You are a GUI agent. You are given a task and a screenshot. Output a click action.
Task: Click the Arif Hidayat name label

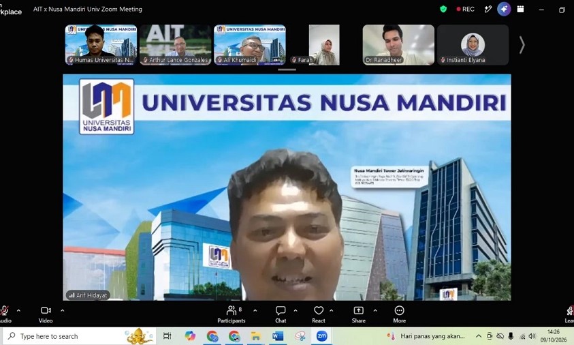pos(89,295)
